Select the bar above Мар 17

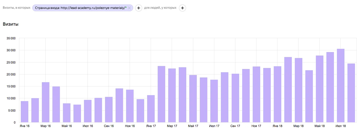tap(172, 95)
